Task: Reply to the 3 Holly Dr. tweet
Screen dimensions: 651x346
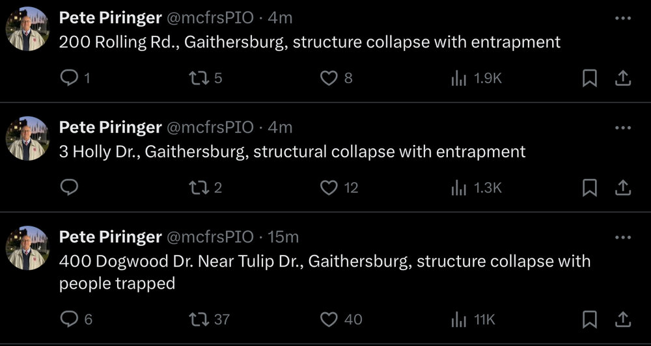Action: (x=69, y=188)
